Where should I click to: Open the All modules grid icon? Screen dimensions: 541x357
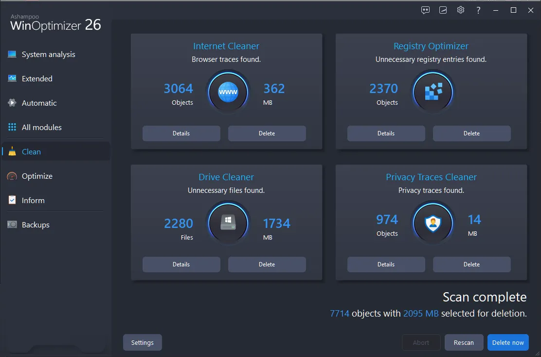pos(12,127)
